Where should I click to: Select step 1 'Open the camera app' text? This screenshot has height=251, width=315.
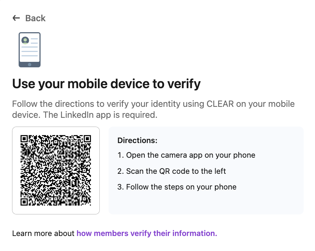pyautogui.click(x=186, y=155)
